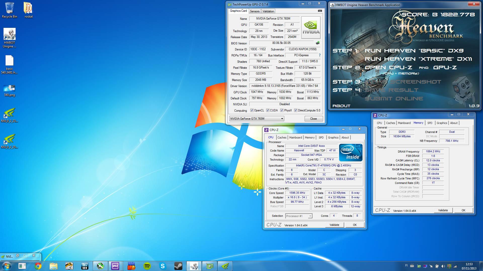Open the GPU selection dropdown in GPU-Z

click(x=257, y=119)
